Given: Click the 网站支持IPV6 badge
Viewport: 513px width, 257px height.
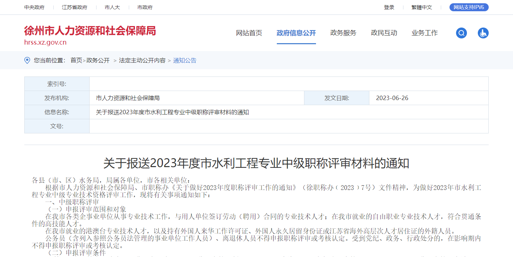Looking at the screenshot, I should tap(469, 7).
